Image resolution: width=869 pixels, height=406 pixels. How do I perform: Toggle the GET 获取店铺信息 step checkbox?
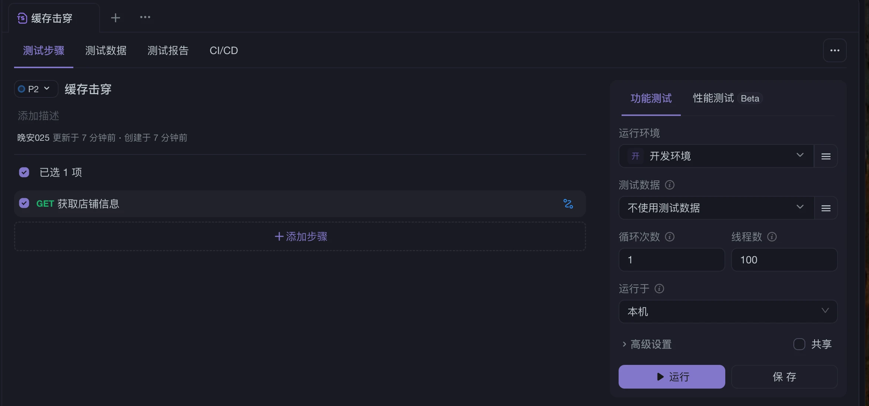coord(24,203)
